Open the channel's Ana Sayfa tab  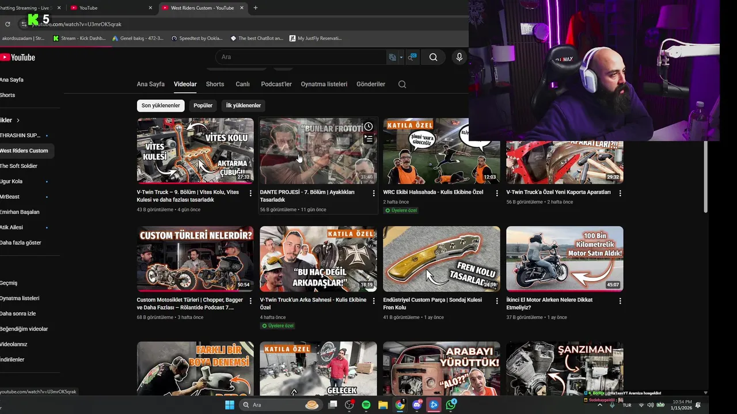(150, 84)
